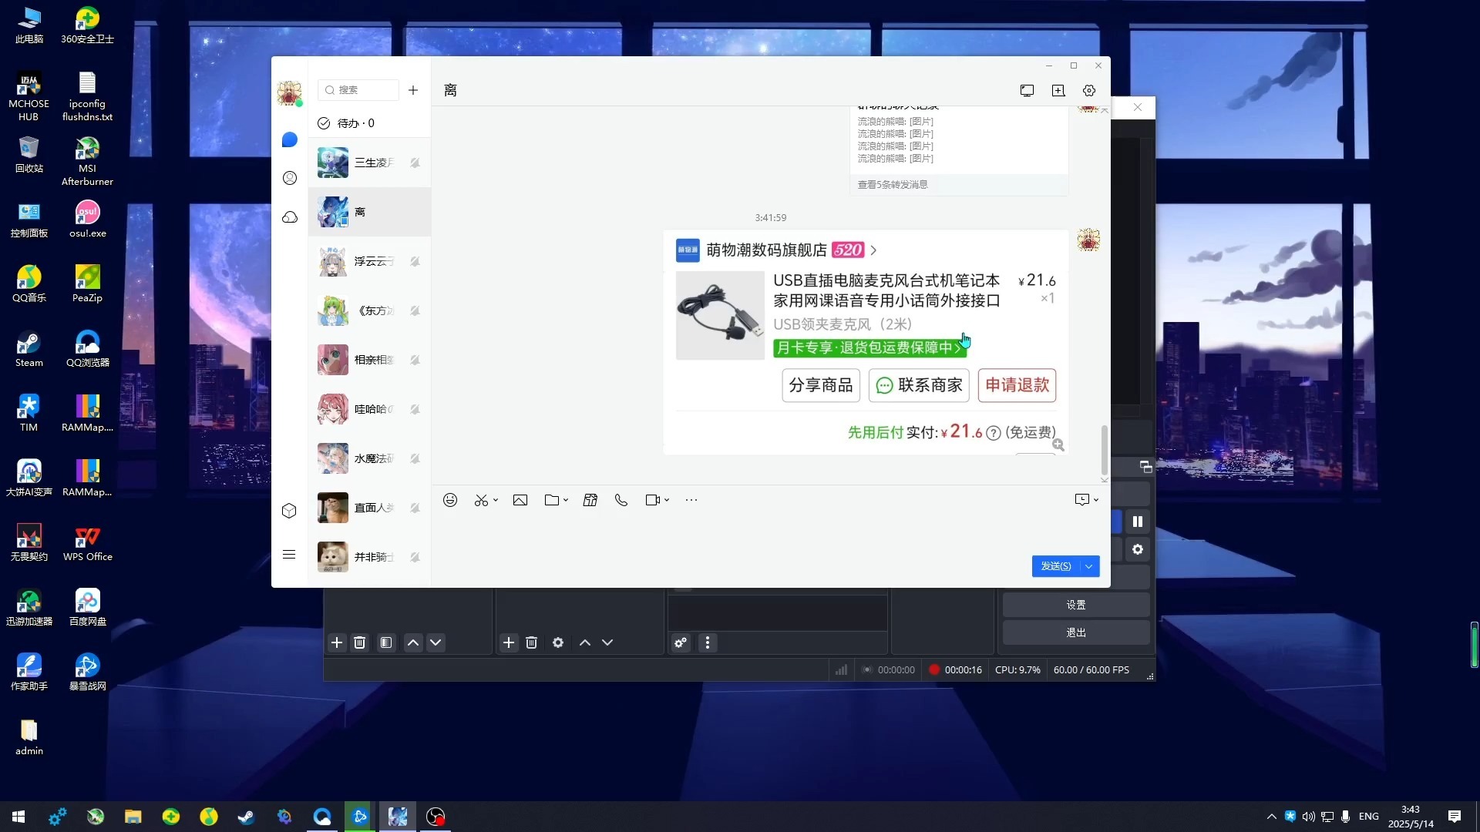Open the hamburger main menu in sidebar
Image resolution: width=1480 pixels, height=832 pixels.
[289, 555]
